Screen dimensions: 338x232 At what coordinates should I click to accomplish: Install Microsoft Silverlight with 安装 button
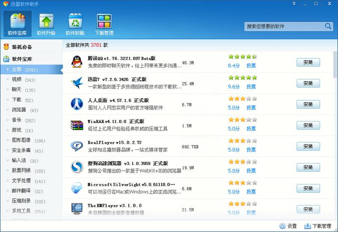tap(308, 188)
